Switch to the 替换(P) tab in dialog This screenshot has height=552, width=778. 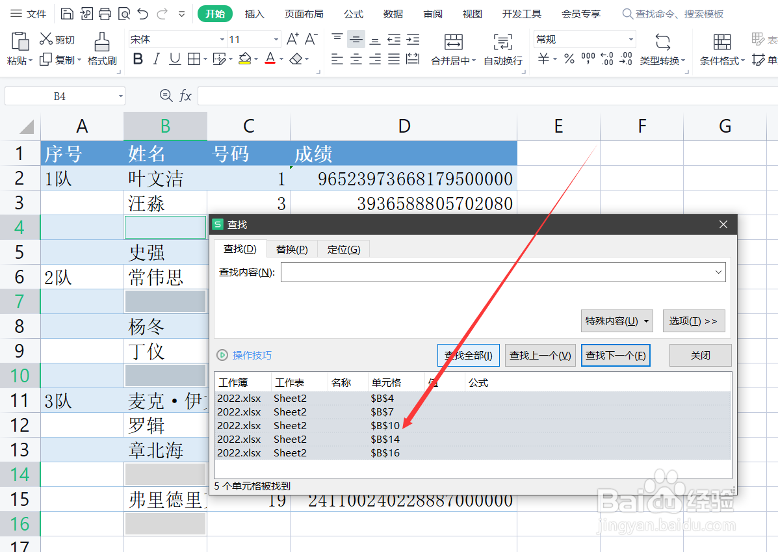click(x=291, y=248)
